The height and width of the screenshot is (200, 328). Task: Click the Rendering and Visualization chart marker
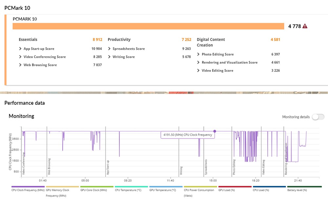point(286,159)
